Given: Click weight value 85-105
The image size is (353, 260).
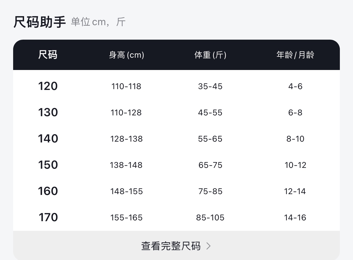Looking at the screenshot, I should 210,218.
